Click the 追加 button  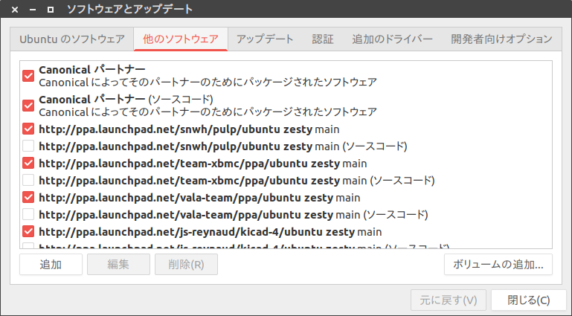51,264
